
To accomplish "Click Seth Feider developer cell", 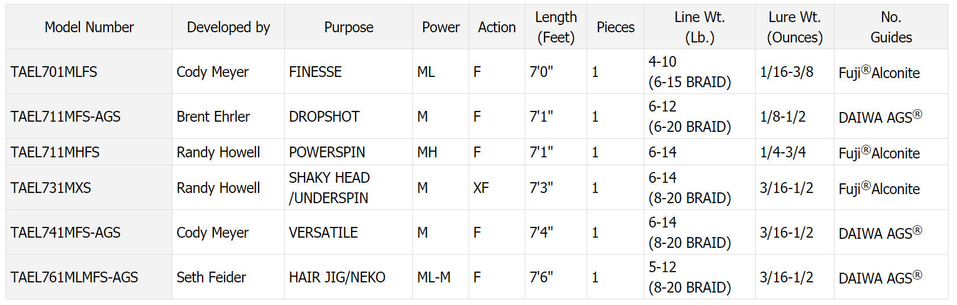I will coord(211,277).
